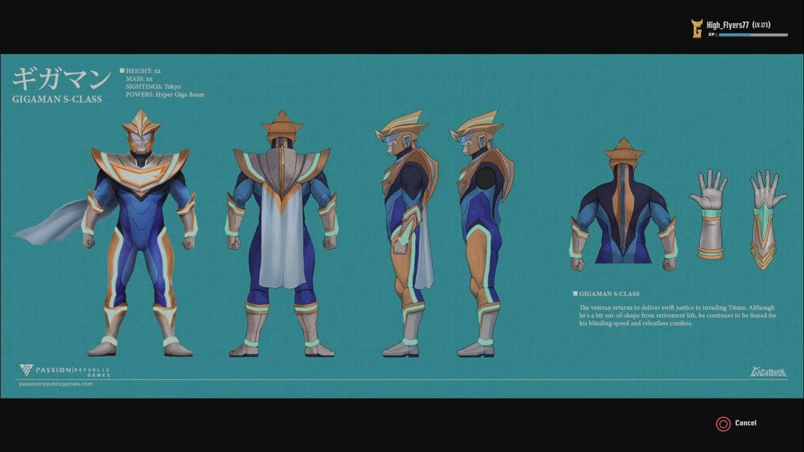Click the GIGAMAN S-CLASS heading under the title

tap(57, 99)
